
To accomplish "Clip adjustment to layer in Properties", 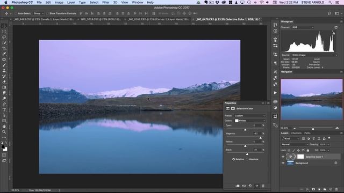I will point(238,186).
